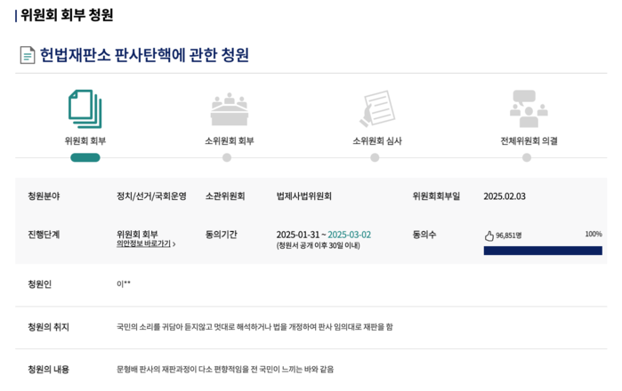
Task: Click the 소위원회 심사 document review icon
Action: point(377,108)
